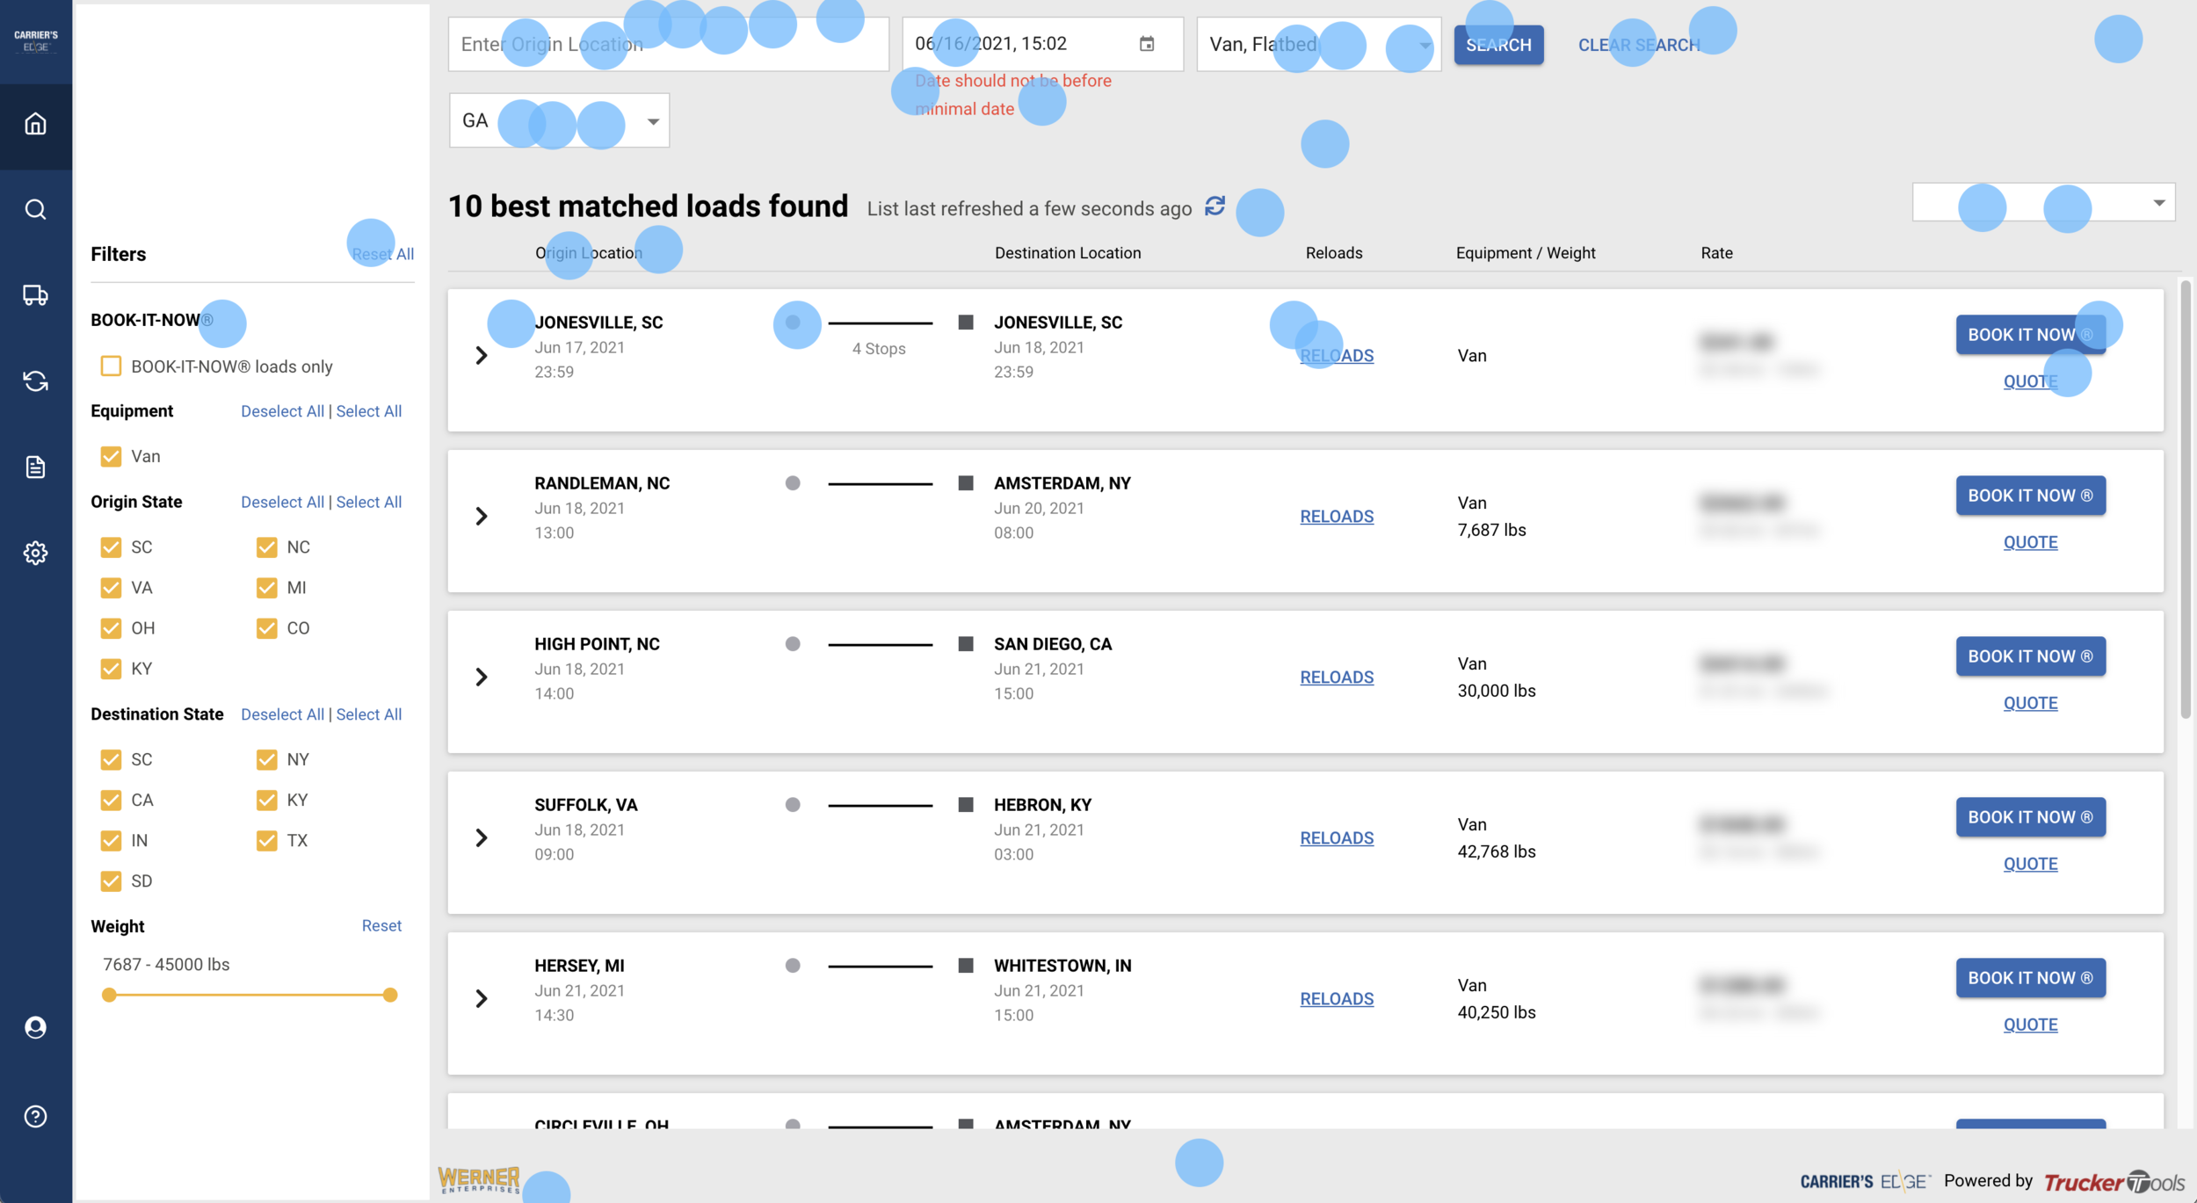Viewport: 2197px width, 1203px height.
Task: Refresh the loads list icon
Action: (1215, 206)
